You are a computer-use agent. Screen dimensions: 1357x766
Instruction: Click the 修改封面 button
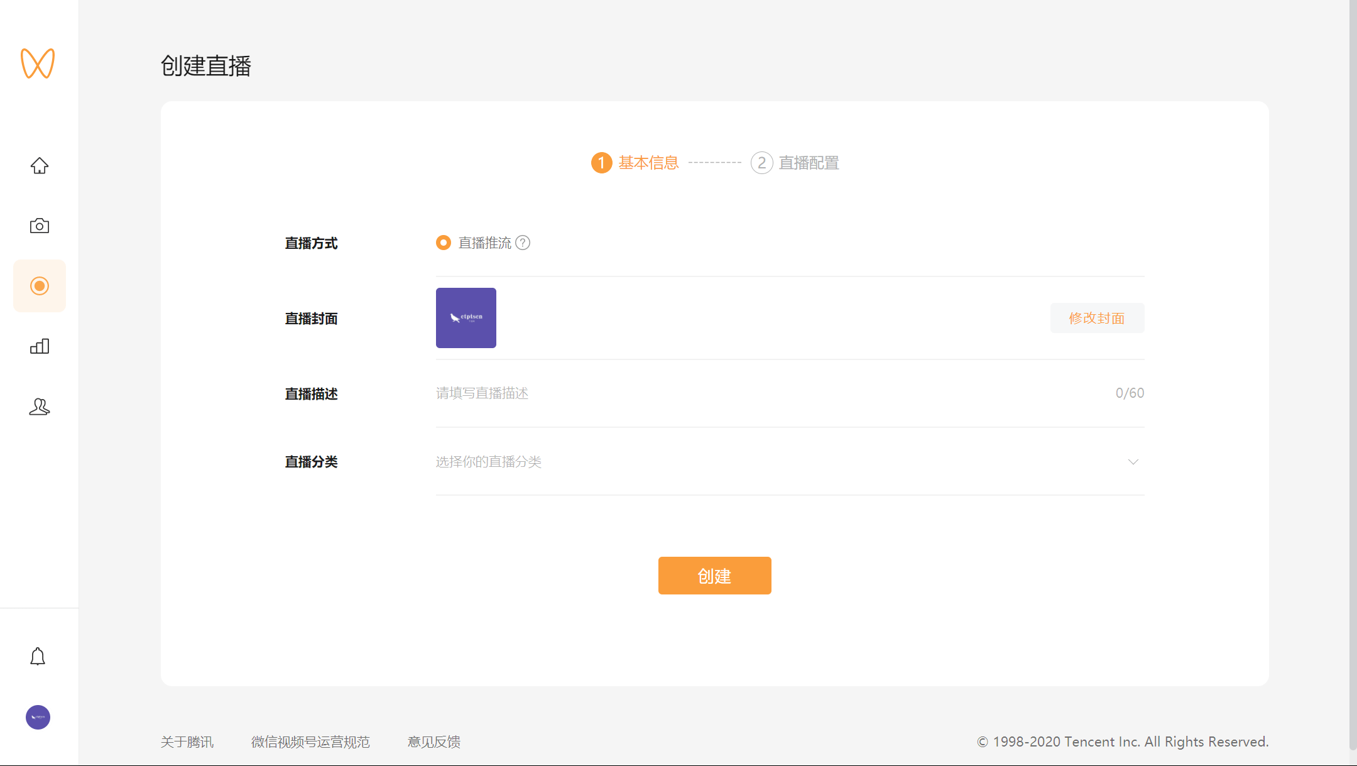(1097, 318)
